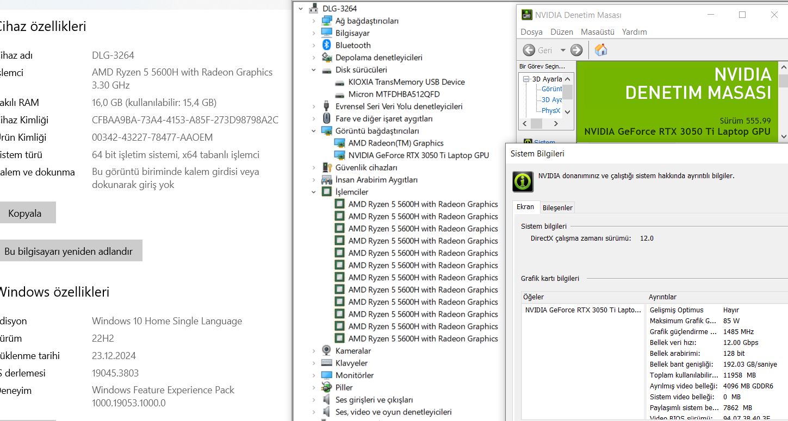Click the Micron MTFDHBA512QFD disk icon
This screenshot has width=788, height=421.
(x=339, y=94)
